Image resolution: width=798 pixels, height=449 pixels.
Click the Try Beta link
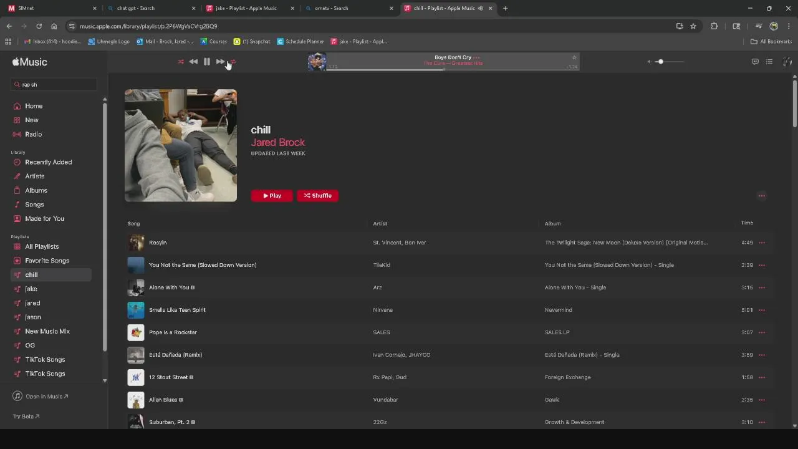tap(26, 417)
